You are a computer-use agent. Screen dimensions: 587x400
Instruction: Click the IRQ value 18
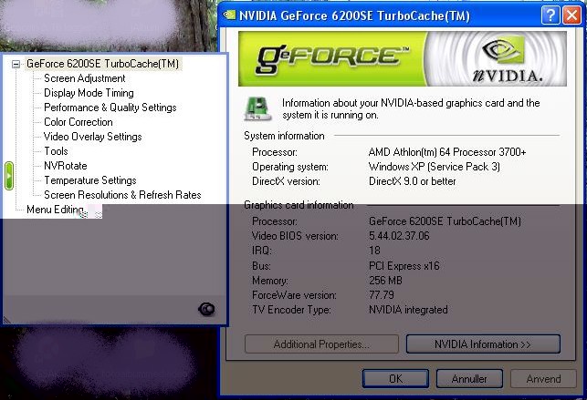[374, 251]
